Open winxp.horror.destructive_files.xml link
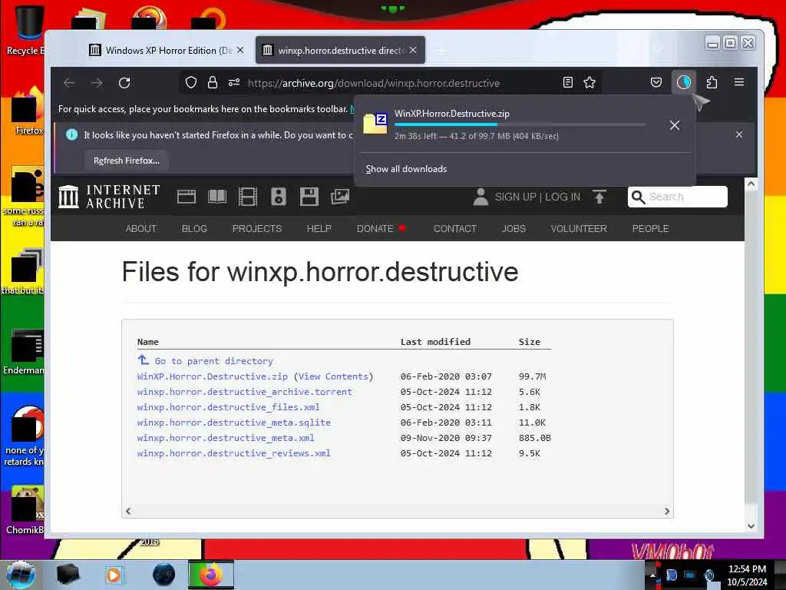The image size is (786, 590). (x=228, y=407)
